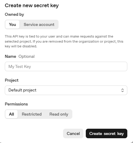Click the "Default project" text in selector
This screenshot has height=143, width=133.
point(22,90)
